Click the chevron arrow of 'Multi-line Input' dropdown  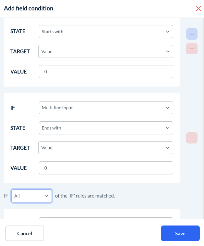tap(167, 108)
